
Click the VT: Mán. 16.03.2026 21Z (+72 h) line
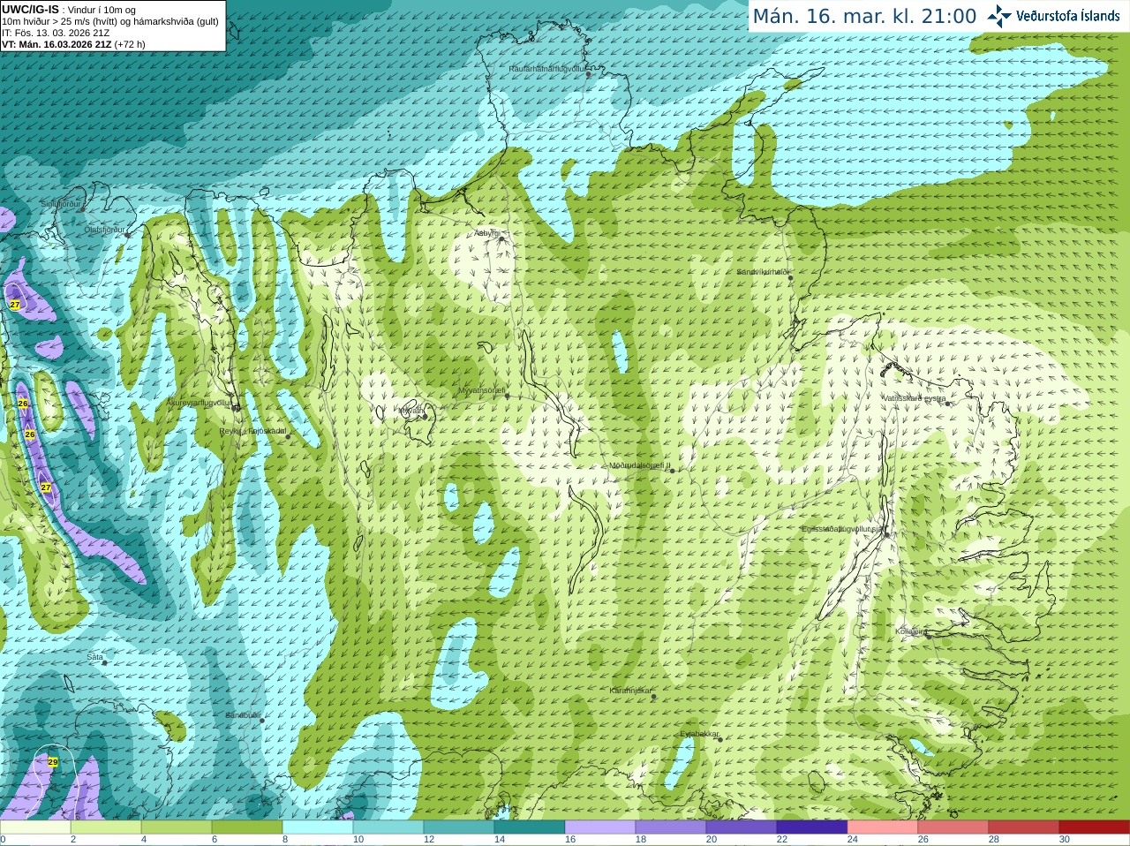(x=73, y=44)
